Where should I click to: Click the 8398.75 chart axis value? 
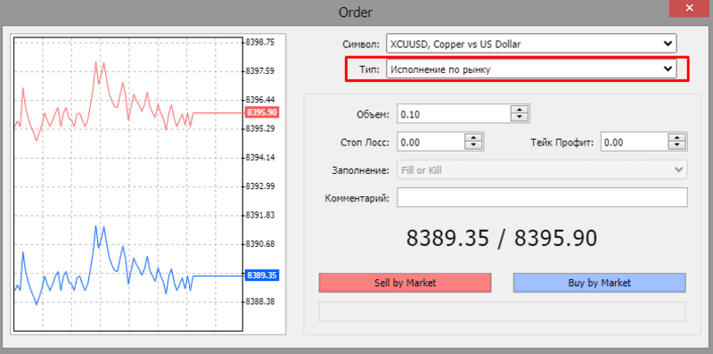[x=260, y=42]
